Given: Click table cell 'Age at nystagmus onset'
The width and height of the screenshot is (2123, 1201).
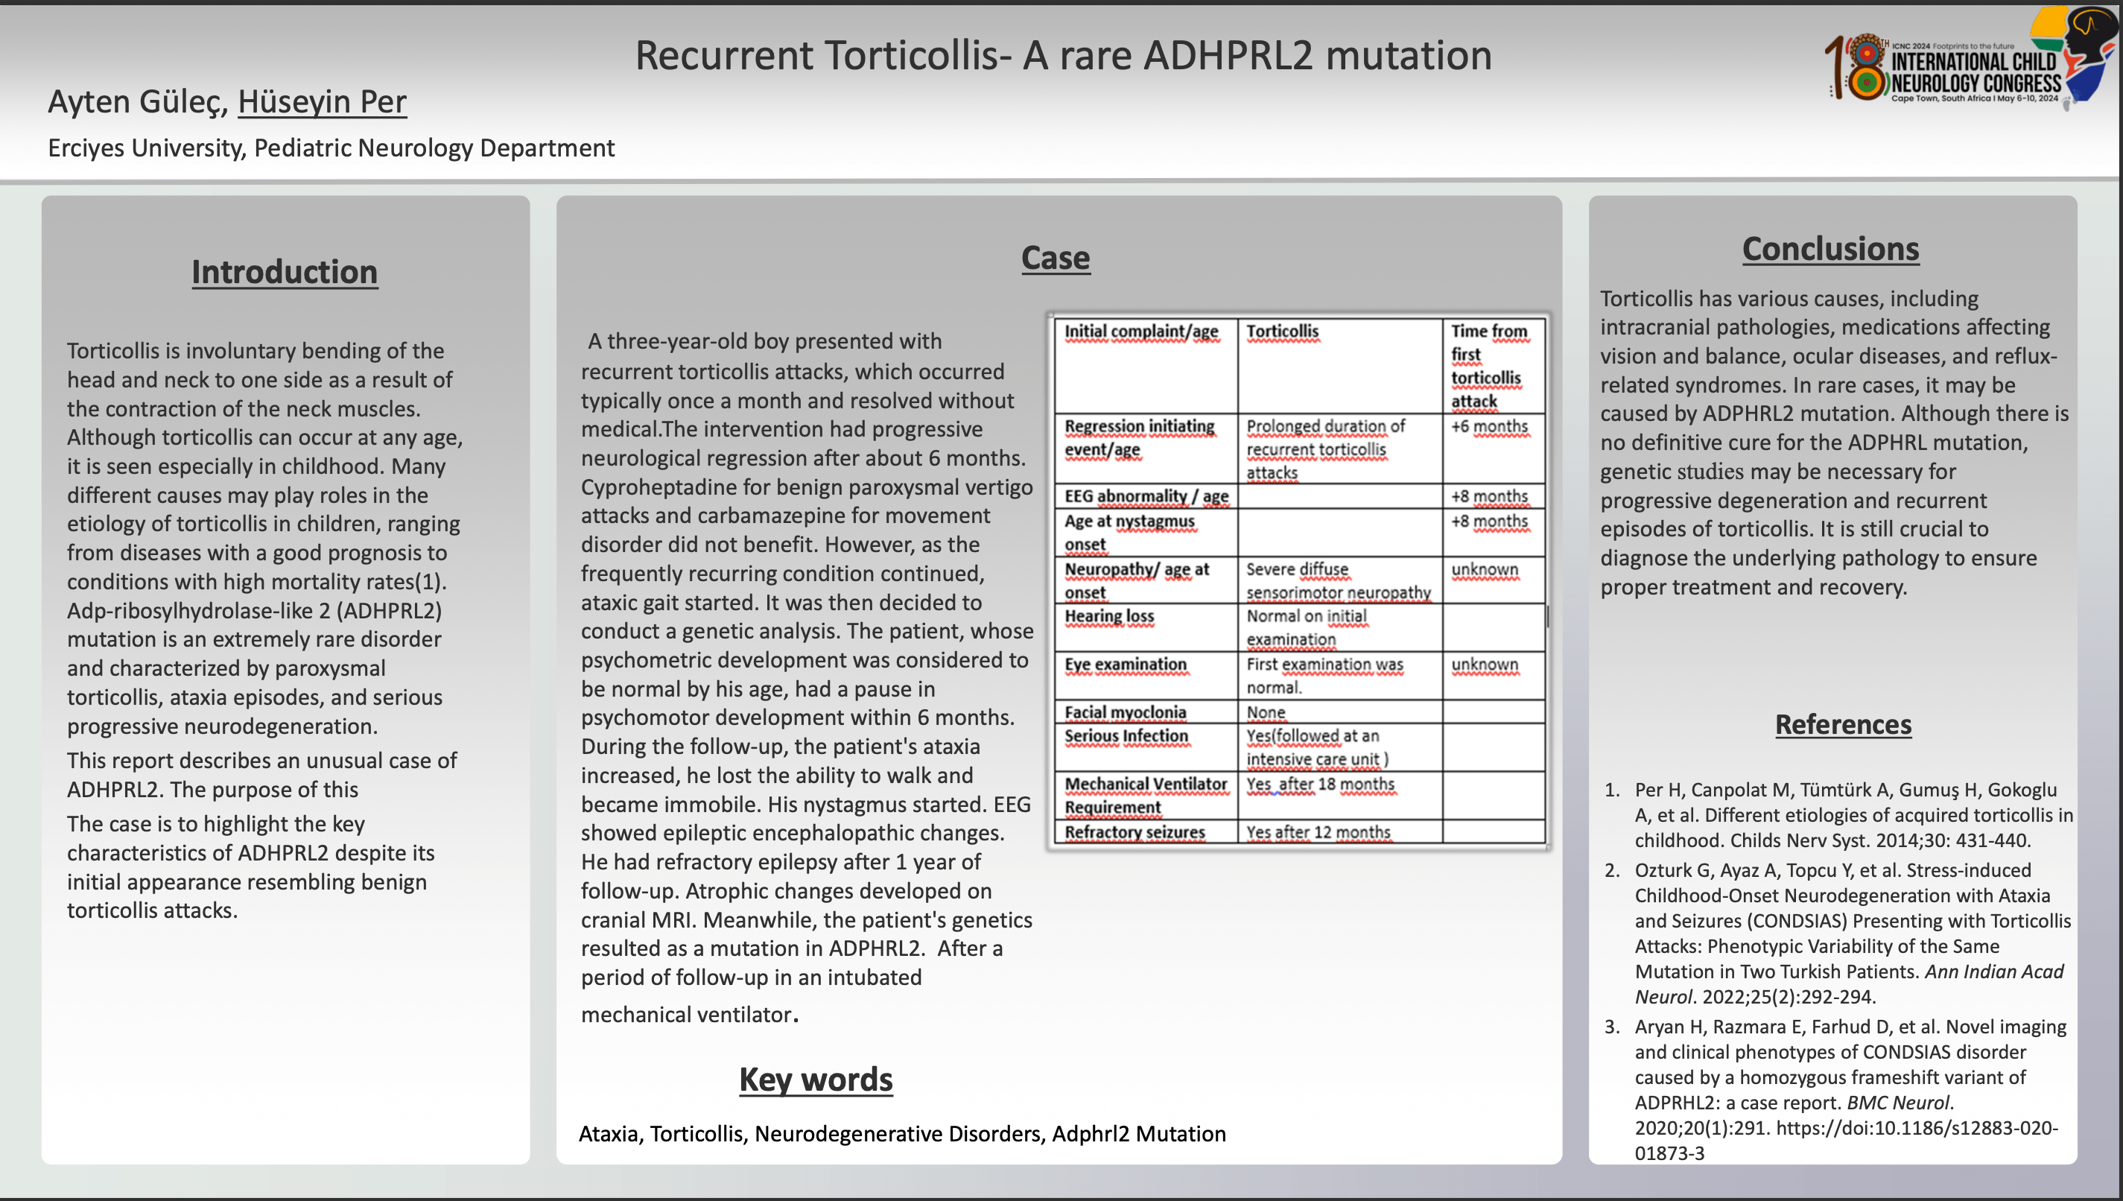Looking at the screenshot, I should 1146,532.
